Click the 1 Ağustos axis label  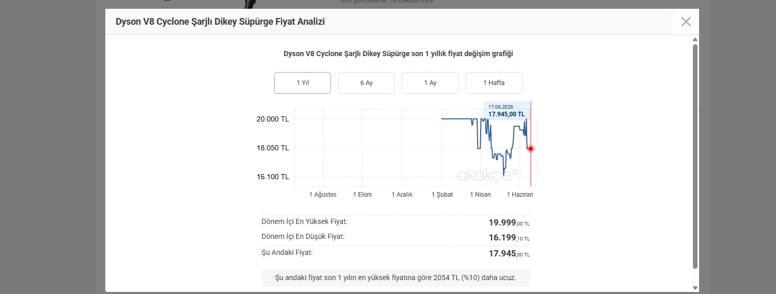coord(323,195)
